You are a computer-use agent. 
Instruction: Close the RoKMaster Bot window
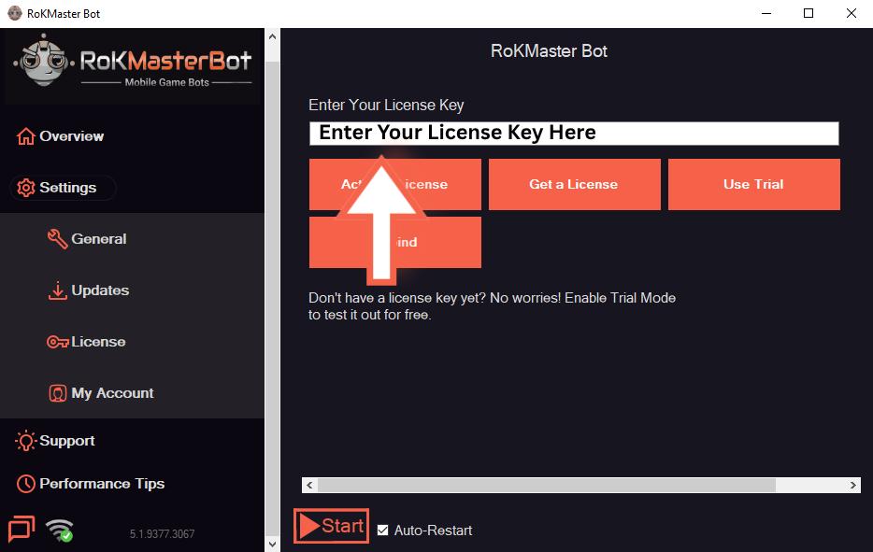click(x=852, y=13)
